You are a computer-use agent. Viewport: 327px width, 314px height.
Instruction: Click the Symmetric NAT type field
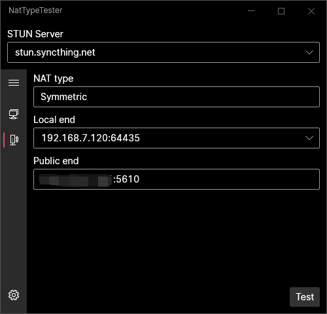(177, 97)
